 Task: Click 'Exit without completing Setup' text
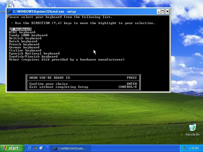point(59,87)
